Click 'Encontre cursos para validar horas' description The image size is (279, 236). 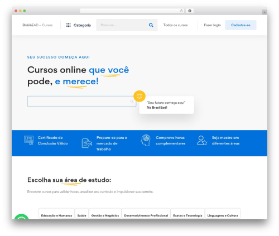(x=90, y=192)
